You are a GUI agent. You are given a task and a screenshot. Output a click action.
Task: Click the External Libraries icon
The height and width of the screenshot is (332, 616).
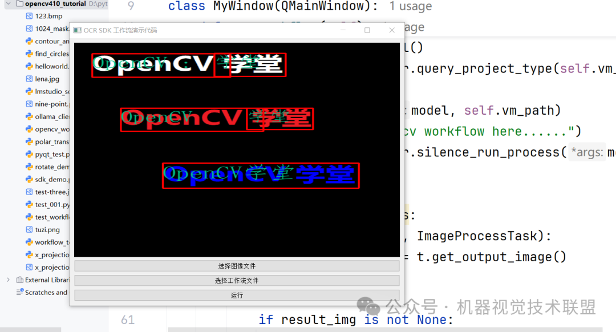click(x=19, y=280)
